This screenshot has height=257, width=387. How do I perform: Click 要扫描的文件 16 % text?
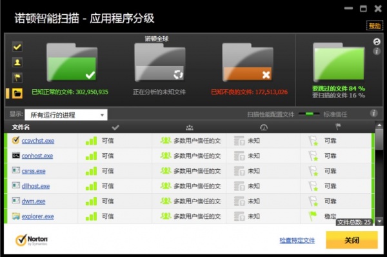(339, 96)
